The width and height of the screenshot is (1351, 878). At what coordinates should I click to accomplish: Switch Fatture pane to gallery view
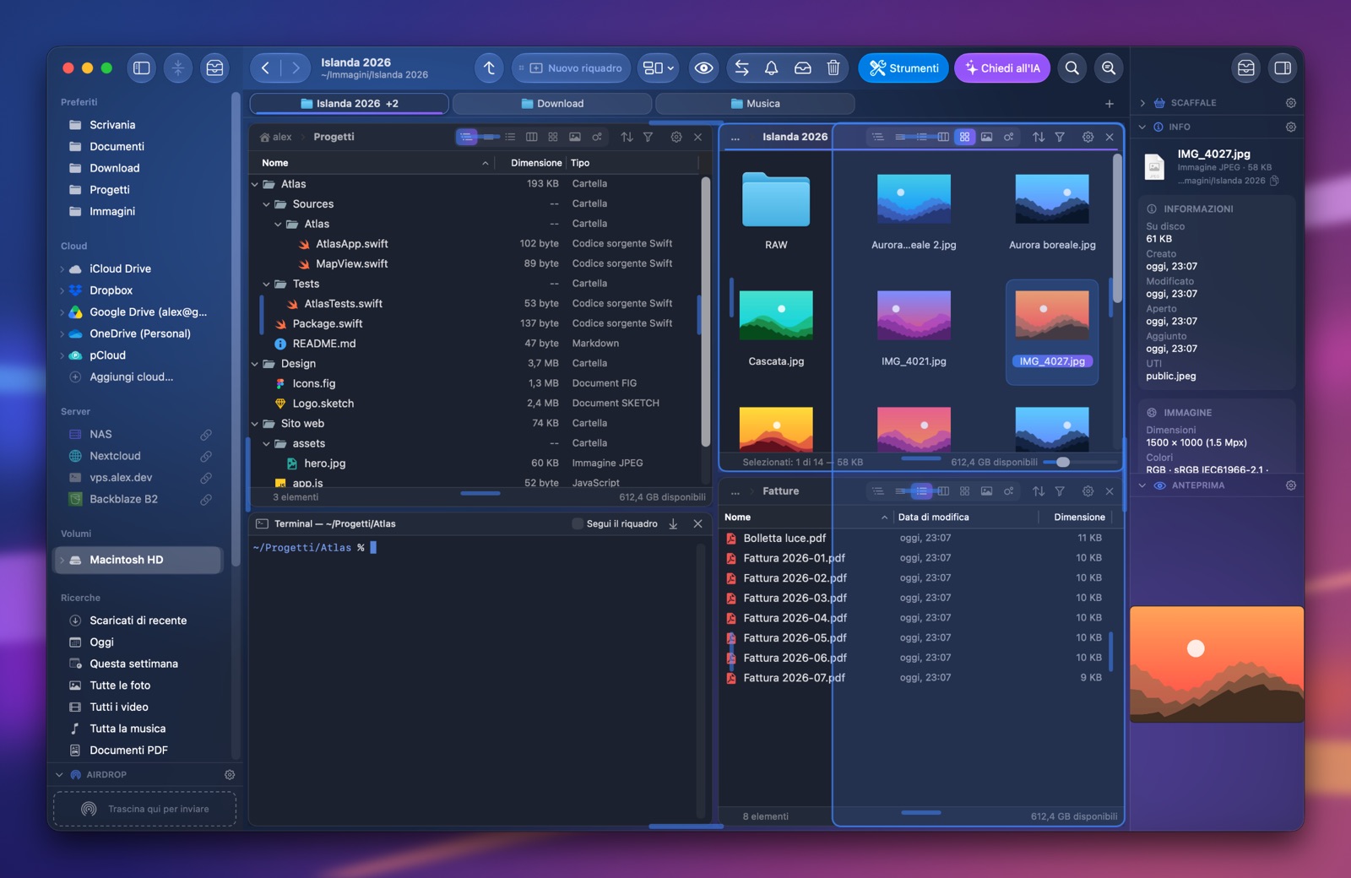click(x=986, y=491)
